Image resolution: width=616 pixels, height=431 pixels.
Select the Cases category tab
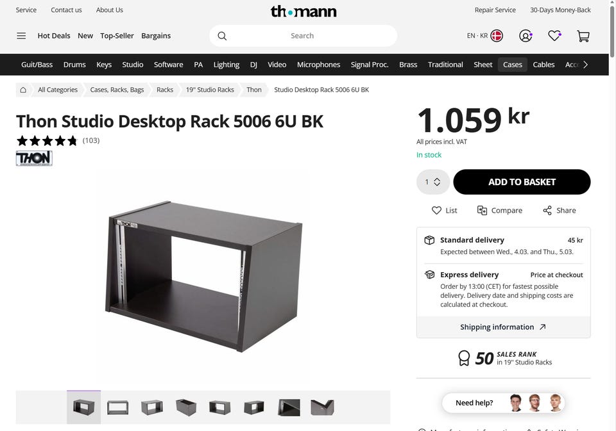click(x=512, y=65)
